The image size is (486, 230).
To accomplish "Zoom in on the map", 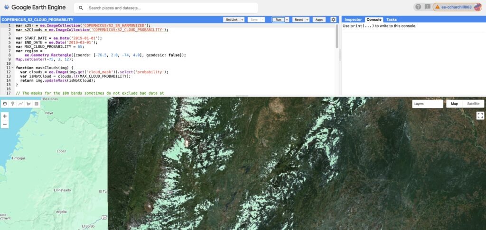I will 5,116.
